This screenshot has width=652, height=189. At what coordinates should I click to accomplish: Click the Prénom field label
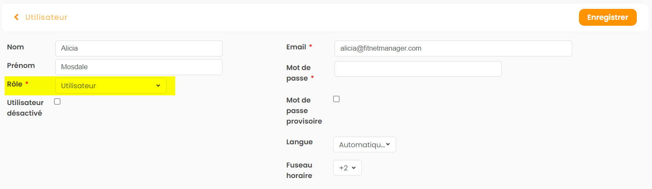(21, 66)
